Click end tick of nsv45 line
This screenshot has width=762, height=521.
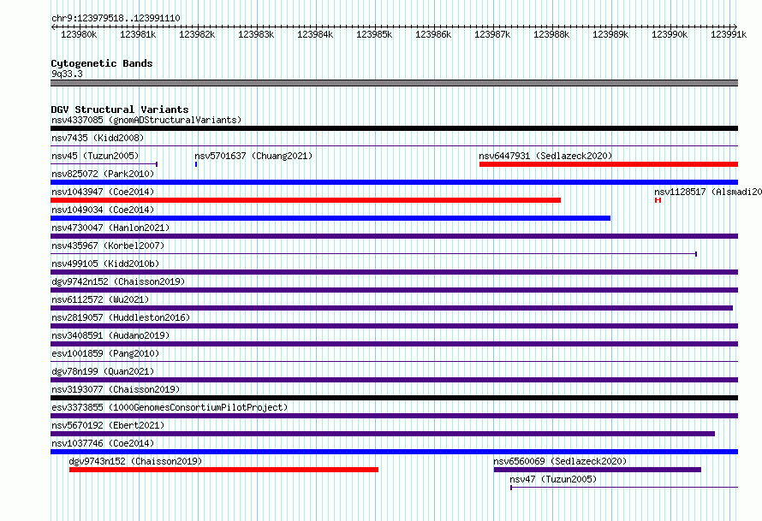[157, 164]
